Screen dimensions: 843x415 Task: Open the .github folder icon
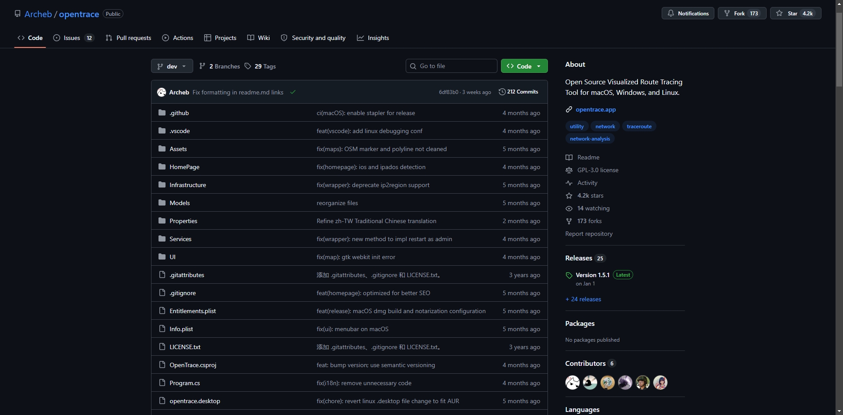click(x=162, y=113)
